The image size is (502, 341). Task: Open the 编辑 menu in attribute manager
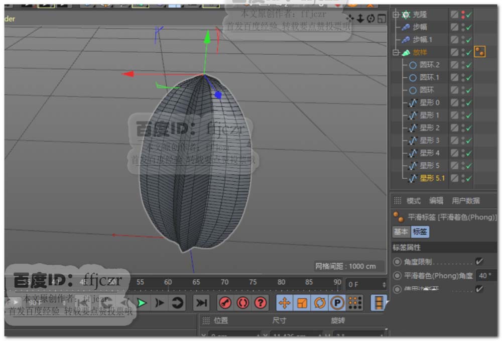click(x=436, y=201)
